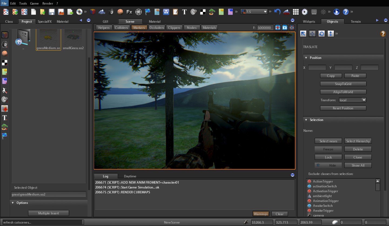Click the floppy disk save icon
389x226 pixels.
[x=52, y=12]
